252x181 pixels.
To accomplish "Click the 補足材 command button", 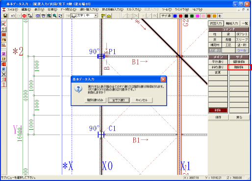I will (x=215, y=45).
